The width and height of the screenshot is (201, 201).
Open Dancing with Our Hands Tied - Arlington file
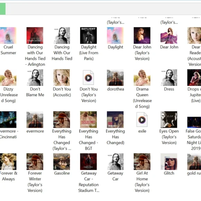click(35, 35)
